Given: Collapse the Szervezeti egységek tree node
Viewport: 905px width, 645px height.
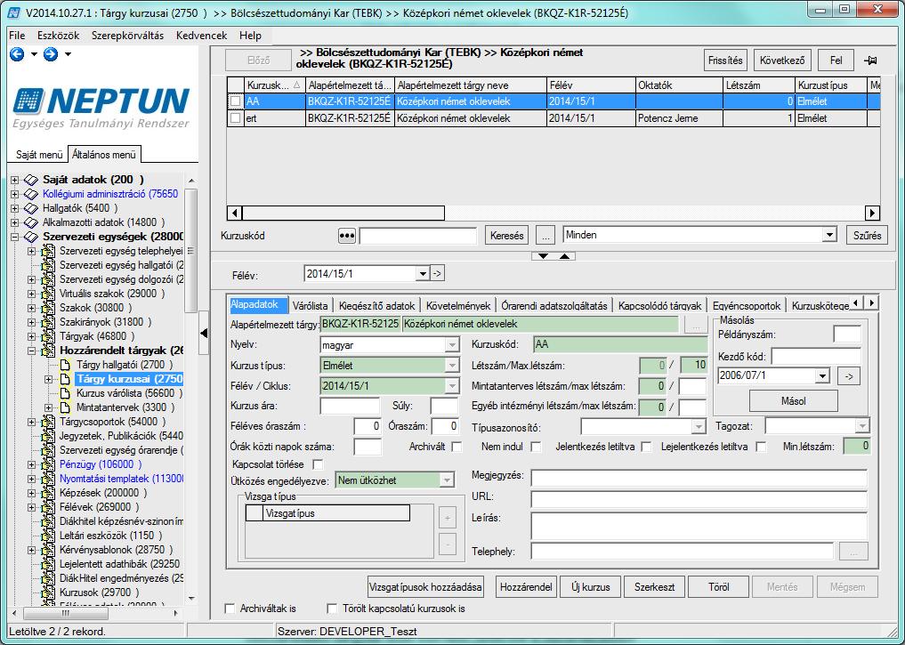Looking at the screenshot, I should [x=15, y=238].
